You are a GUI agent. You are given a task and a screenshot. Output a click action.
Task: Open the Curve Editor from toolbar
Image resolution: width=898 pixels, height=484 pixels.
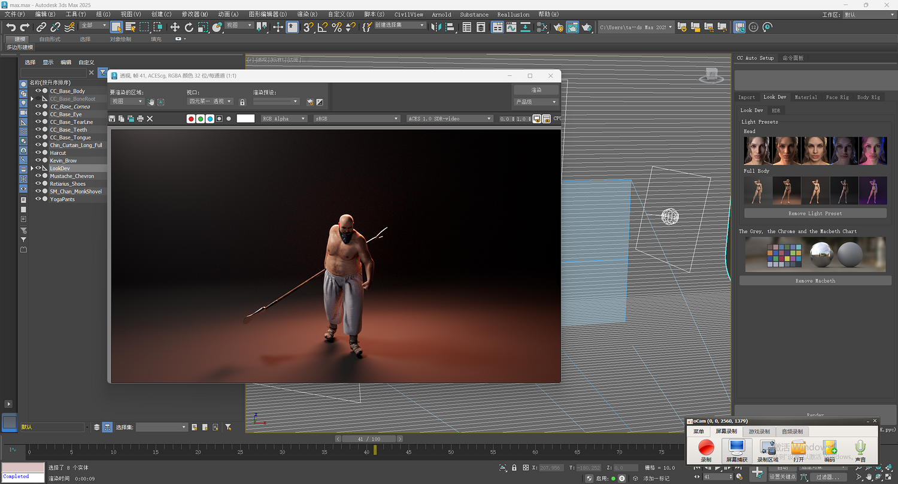511,27
